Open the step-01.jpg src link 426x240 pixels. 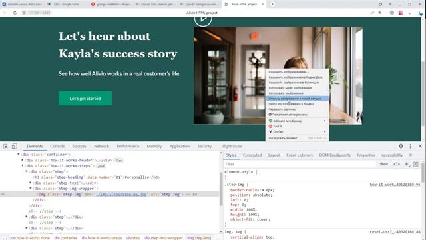point(122,194)
